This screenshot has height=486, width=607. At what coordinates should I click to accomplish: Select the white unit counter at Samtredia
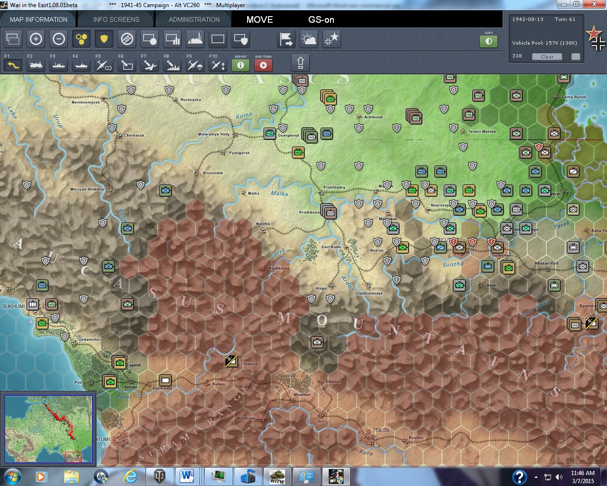point(165,380)
